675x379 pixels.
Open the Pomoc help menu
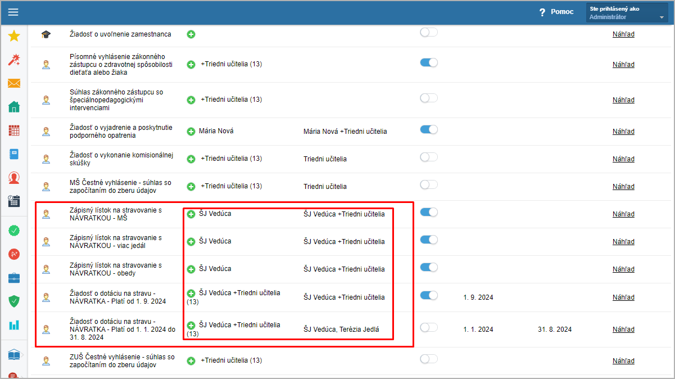point(556,12)
